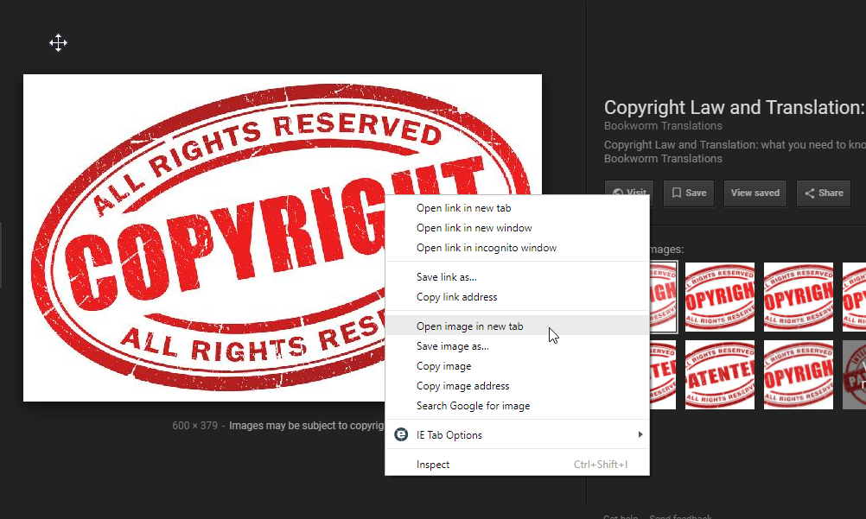Save the image with the bookmark Save button

pyautogui.click(x=689, y=193)
